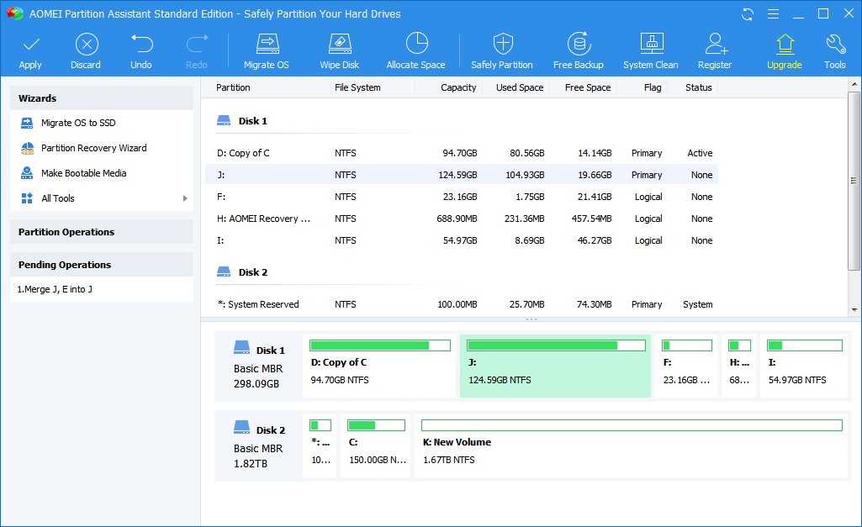Expand the Partition Operations section
Image resolution: width=862 pixels, height=527 pixels.
tap(102, 232)
